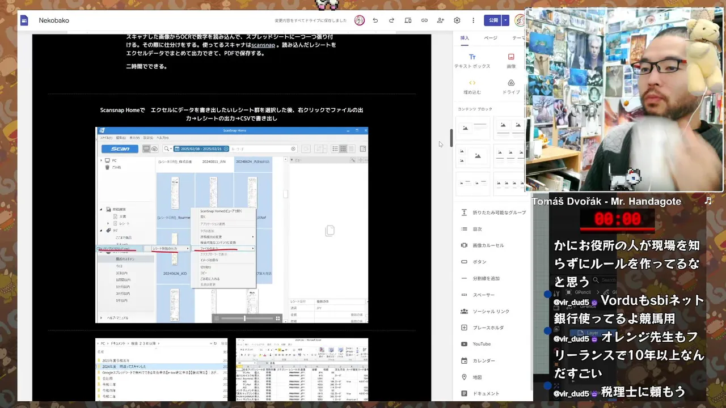Click the music note icon beside the song title
The height and width of the screenshot is (408, 726).
(x=708, y=201)
